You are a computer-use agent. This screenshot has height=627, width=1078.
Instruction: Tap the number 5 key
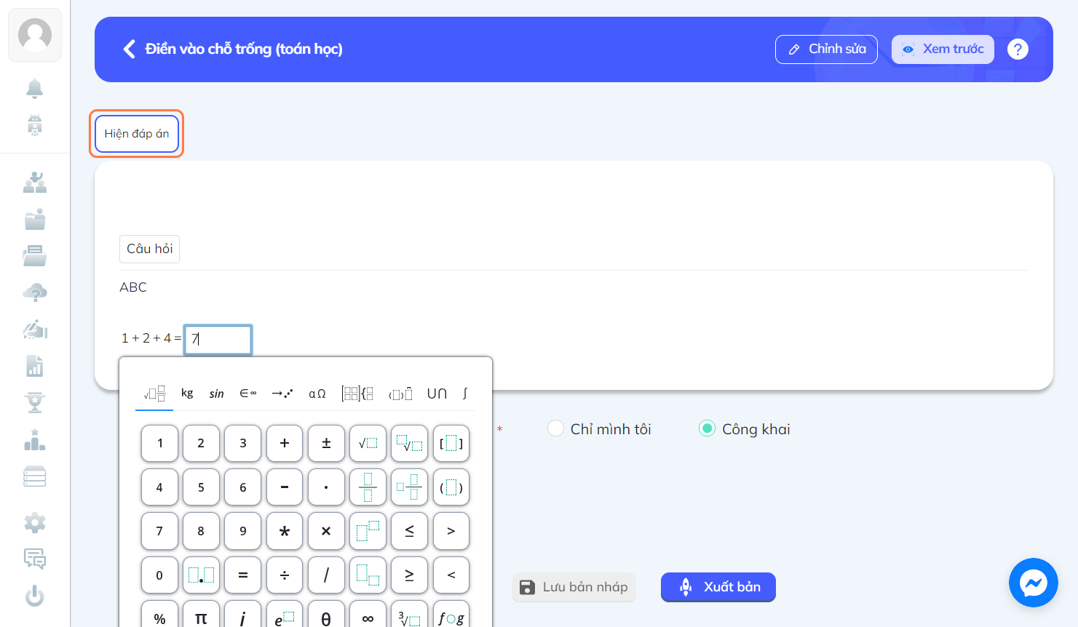[201, 487]
